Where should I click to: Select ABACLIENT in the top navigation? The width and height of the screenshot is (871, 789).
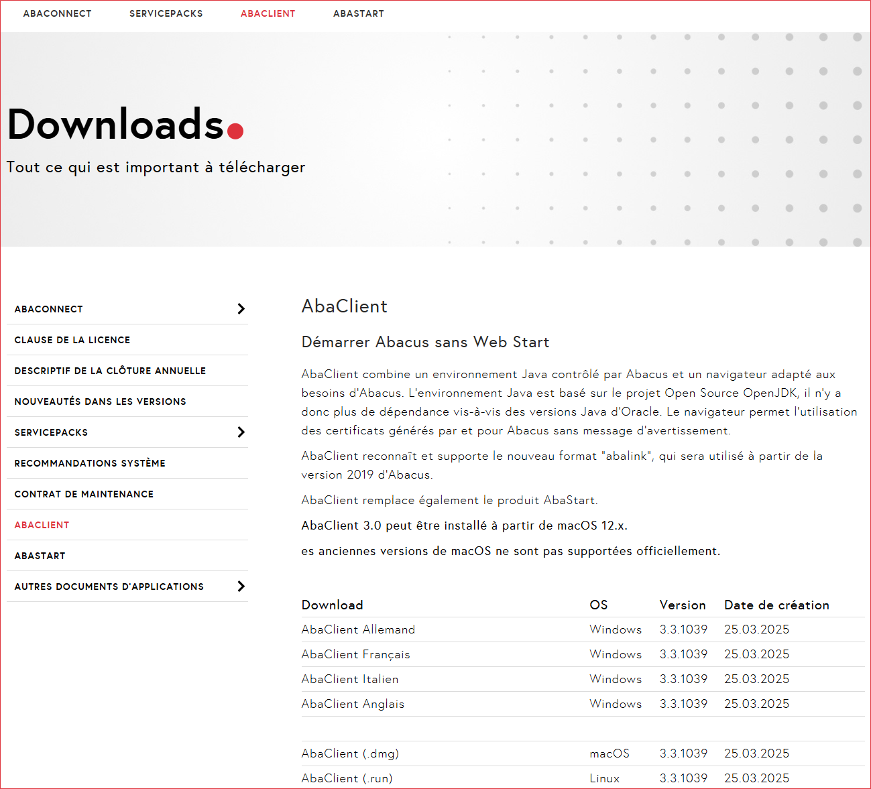point(268,13)
